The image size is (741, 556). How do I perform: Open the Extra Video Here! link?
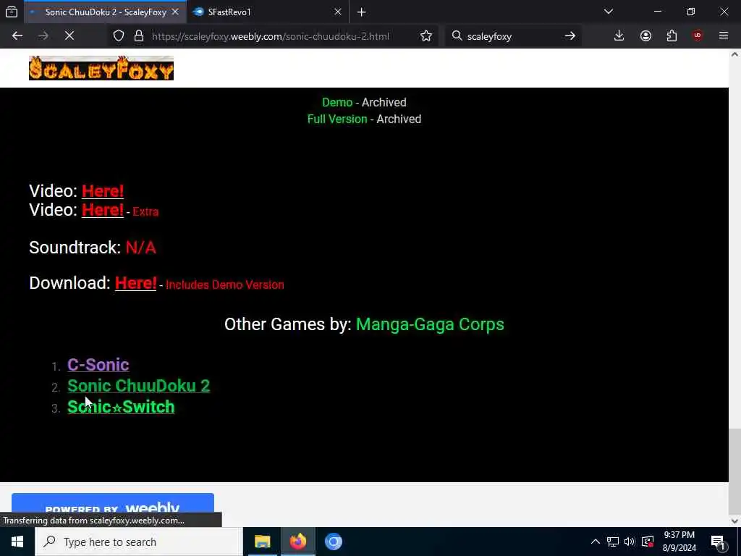(103, 210)
